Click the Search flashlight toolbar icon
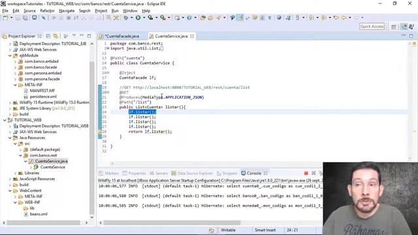 (x=218, y=18)
